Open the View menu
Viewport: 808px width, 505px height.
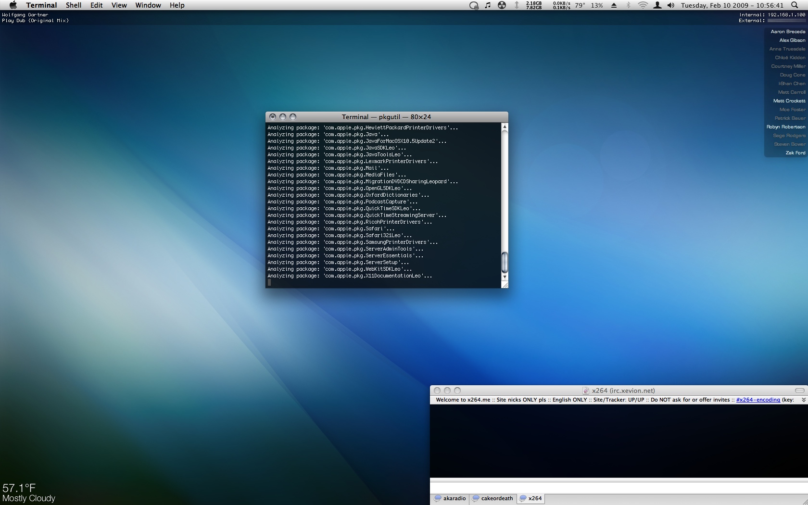[119, 5]
